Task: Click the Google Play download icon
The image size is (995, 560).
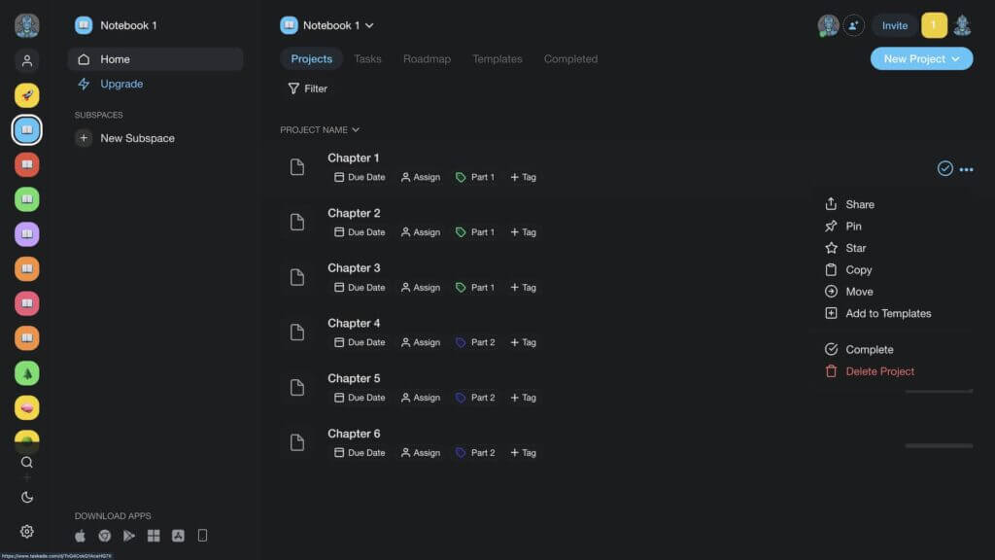Action: coord(130,535)
